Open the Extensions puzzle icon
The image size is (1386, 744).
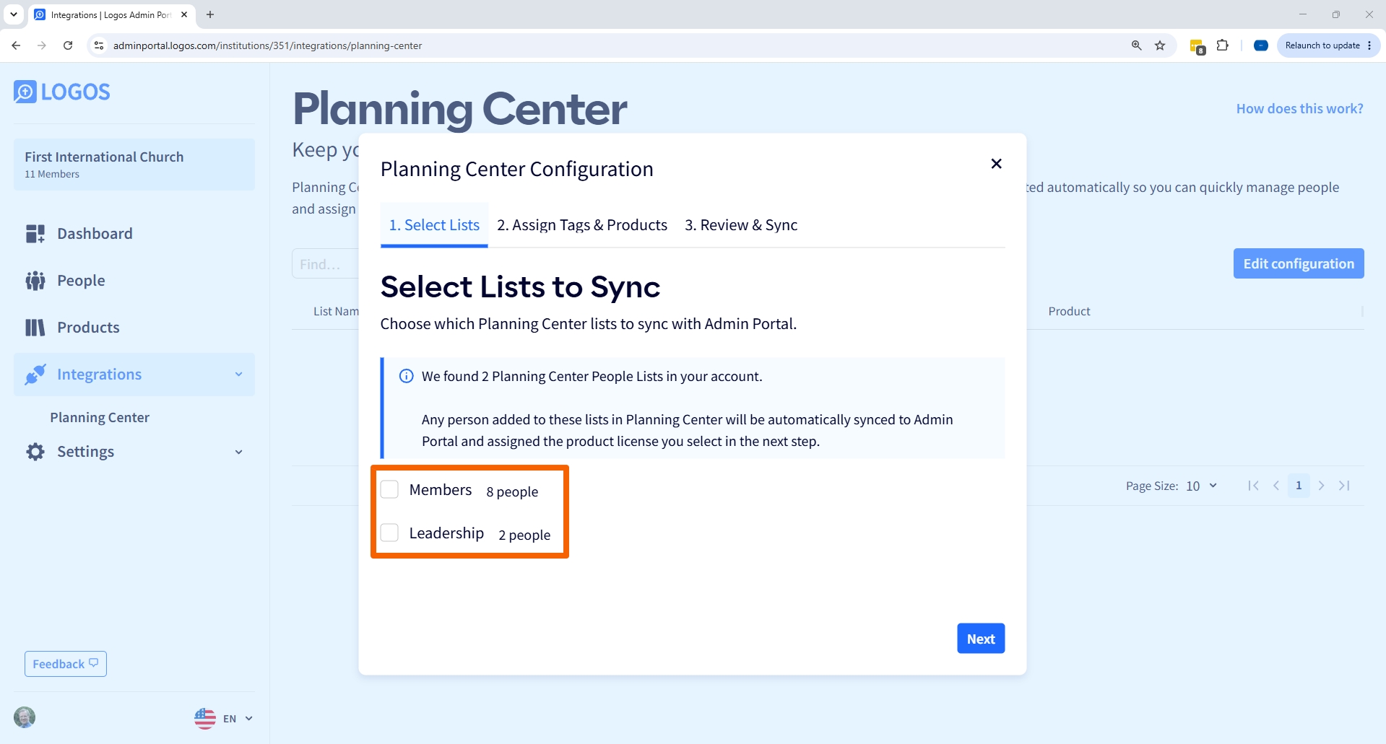(1222, 45)
